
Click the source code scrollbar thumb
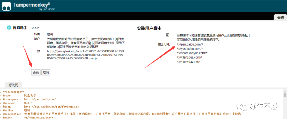pos(285,95)
